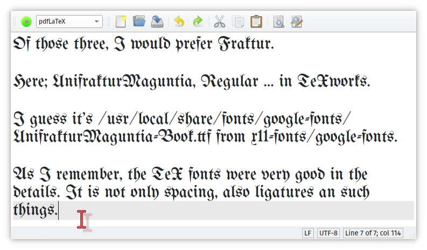Screen dimensions: 427x250
Task: Cut selection with scissors icon
Action: coord(219,22)
